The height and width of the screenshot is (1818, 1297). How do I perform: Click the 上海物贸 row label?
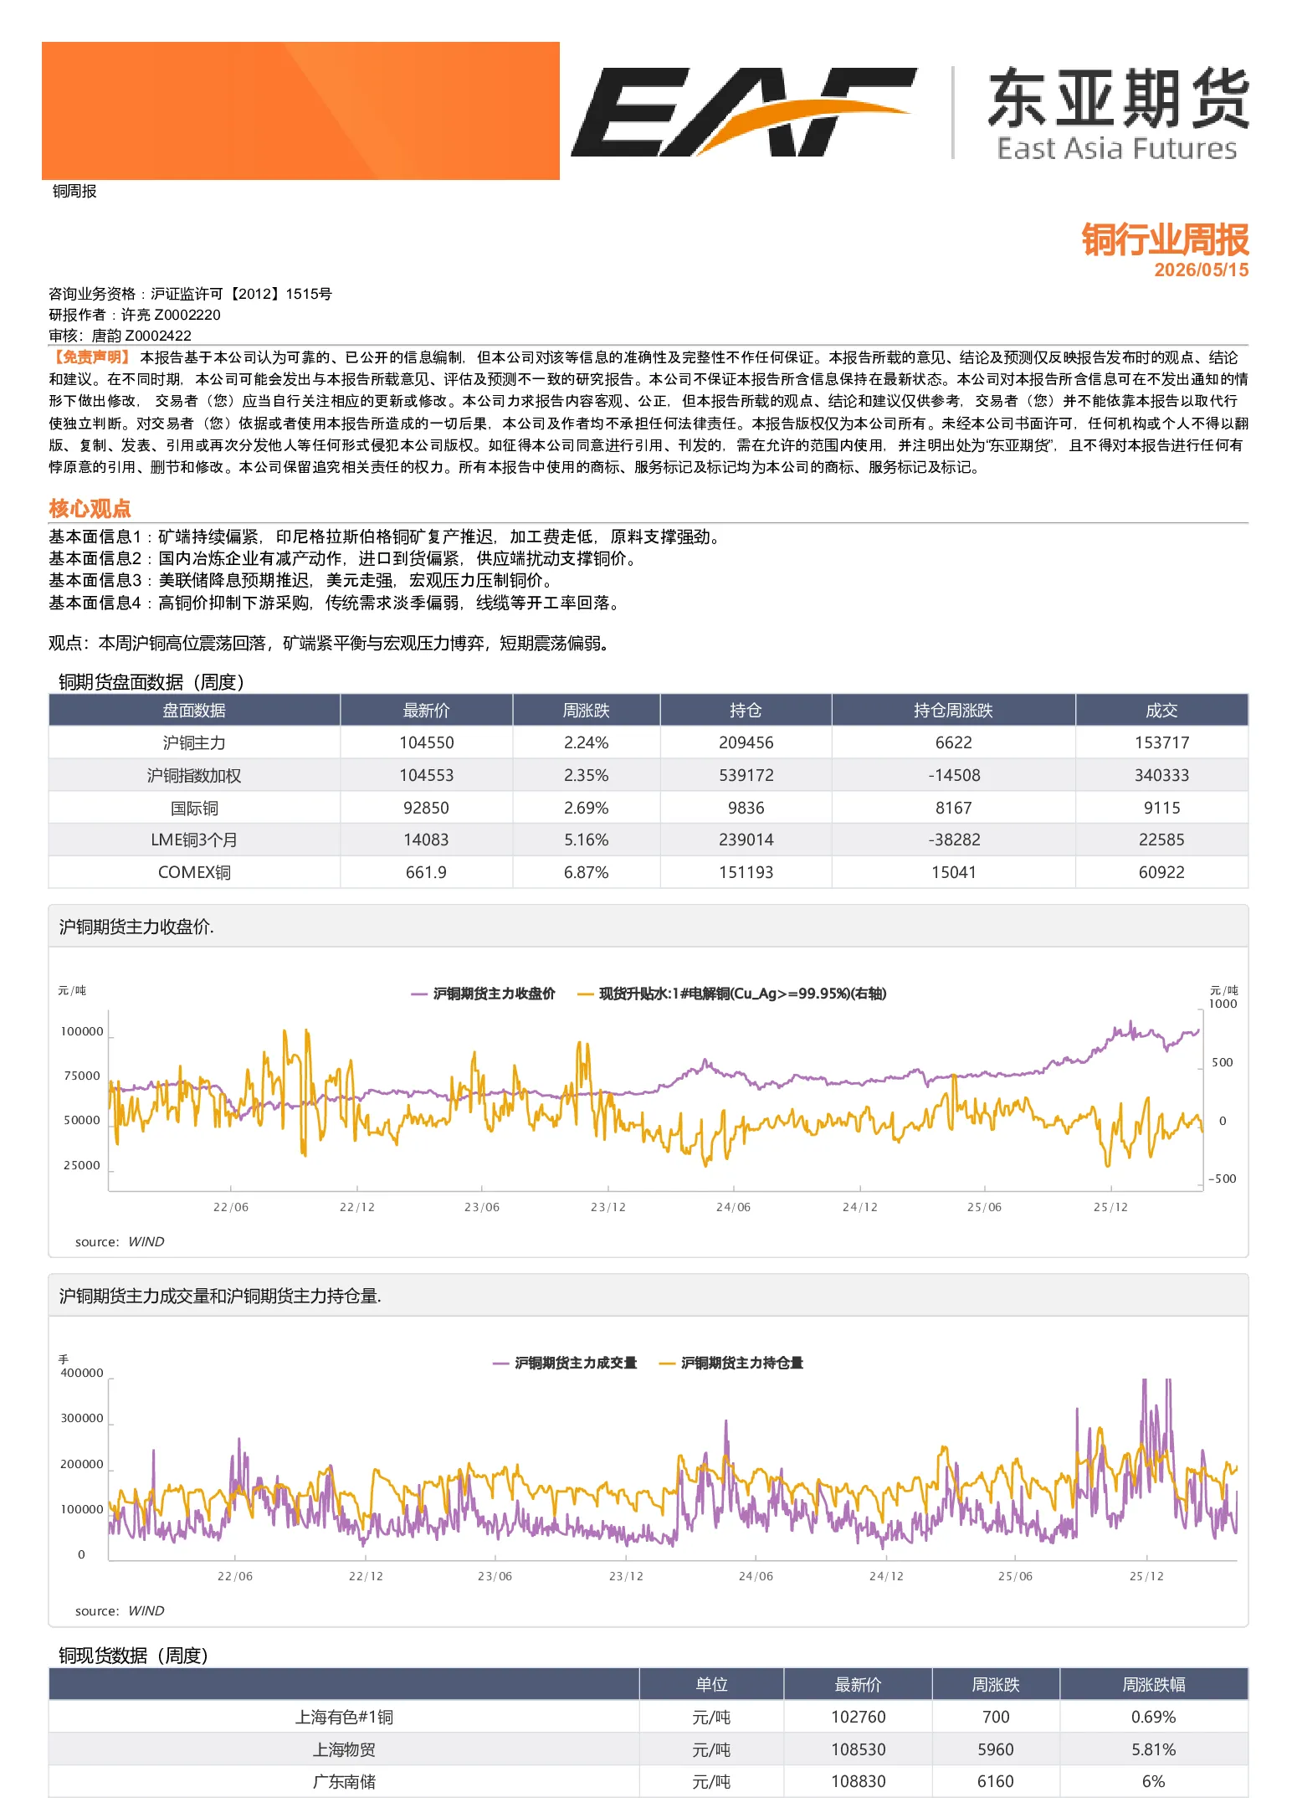[344, 1749]
